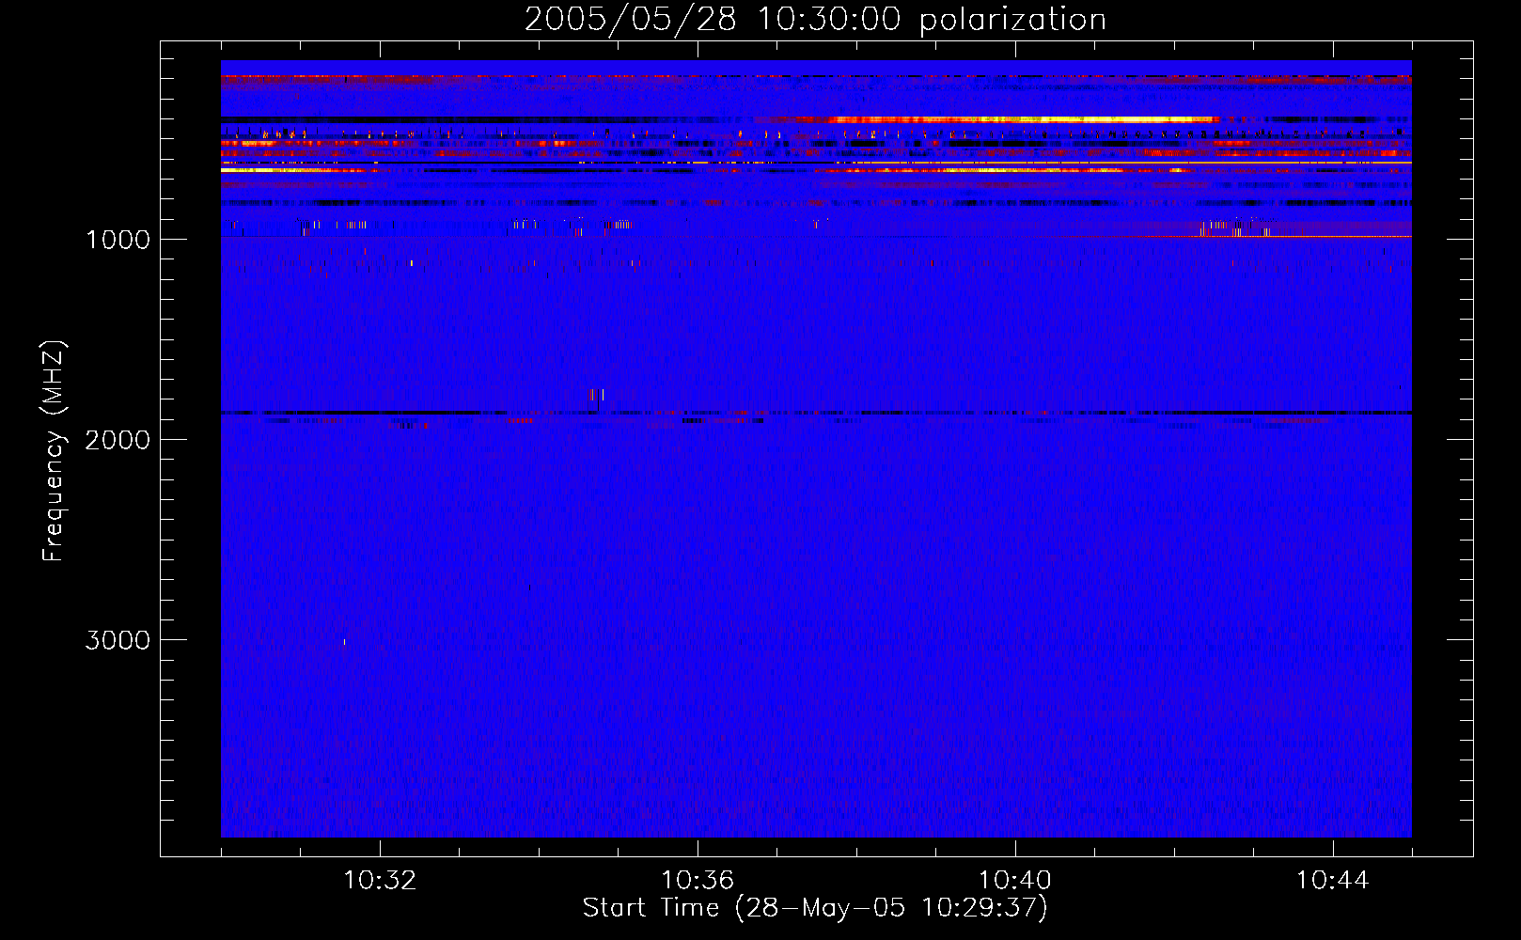Click the 10:40 time tick label
This screenshot has width=1521, height=940.
coord(1015,881)
